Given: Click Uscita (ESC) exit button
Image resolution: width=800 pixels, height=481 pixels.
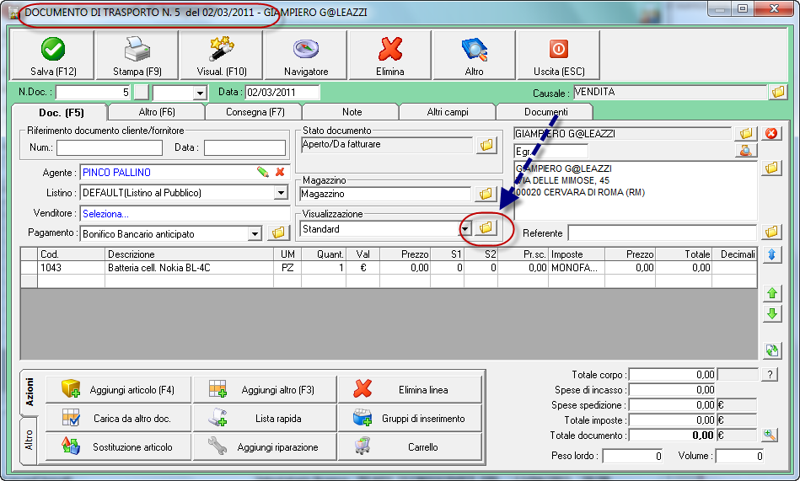Looking at the screenshot, I should pos(559,55).
